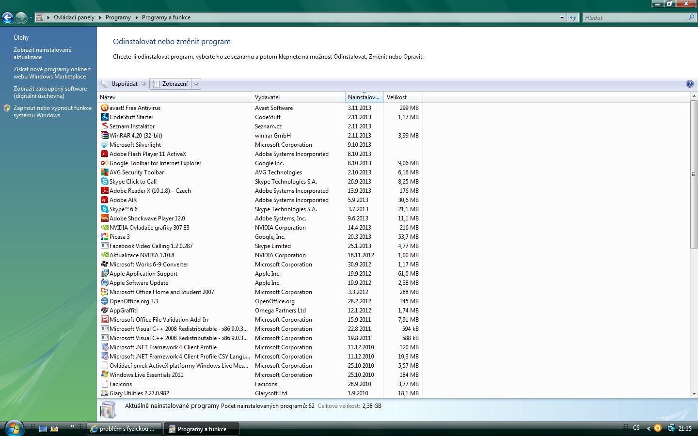This screenshot has height=436, width=698.
Task: Open the Uspořádat dropdown menu
Action: tap(124, 84)
